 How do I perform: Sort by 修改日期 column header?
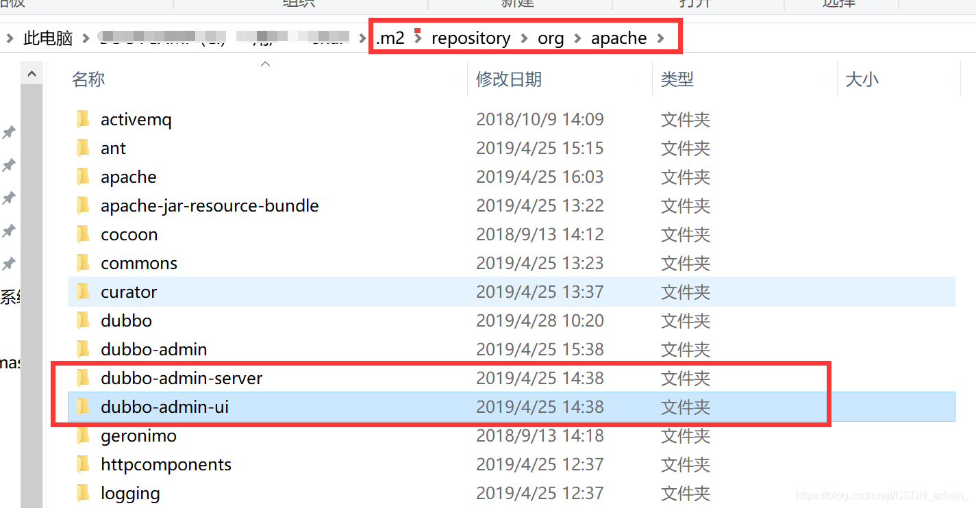[509, 79]
